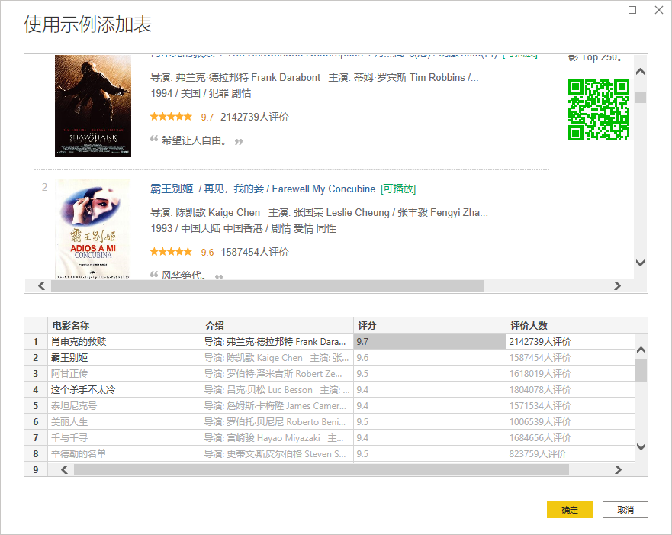The image size is (672, 535).
Task: Click the green QR code image
Action: coord(598,110)
